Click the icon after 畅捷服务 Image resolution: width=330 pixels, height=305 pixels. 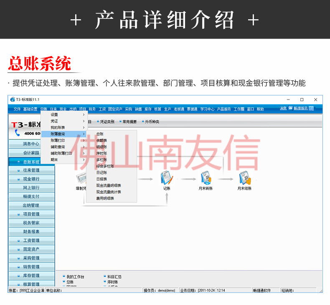point(311,108)
